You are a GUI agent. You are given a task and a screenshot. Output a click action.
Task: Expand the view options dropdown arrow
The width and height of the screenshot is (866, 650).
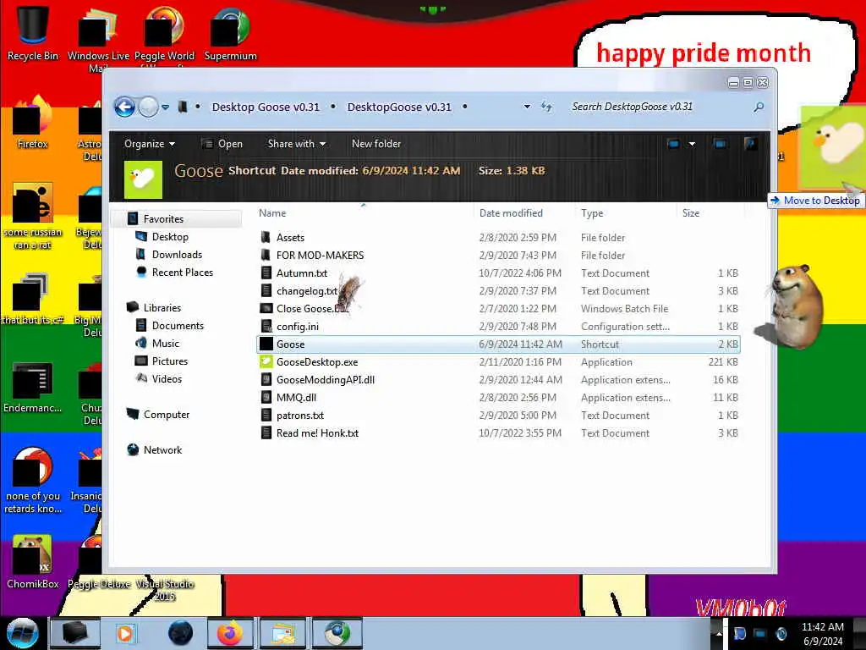coord(692,144)
